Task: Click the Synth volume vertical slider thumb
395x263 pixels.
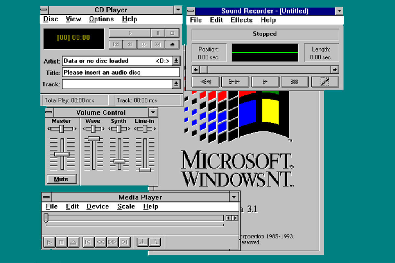Action: pos(119,161)
